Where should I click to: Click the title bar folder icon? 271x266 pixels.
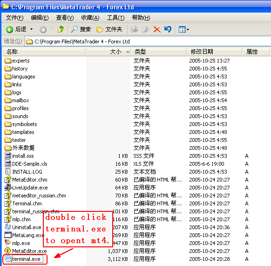tap(6, 7)
